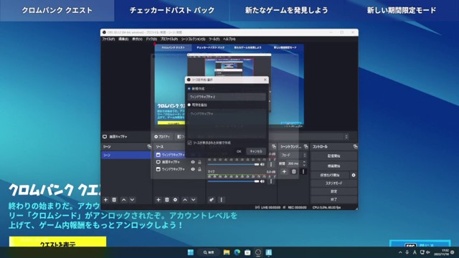Click キャンセル in the source dialog
This screenshot has width=459, height=258.
pyautogui.click(x=256, y=151)
